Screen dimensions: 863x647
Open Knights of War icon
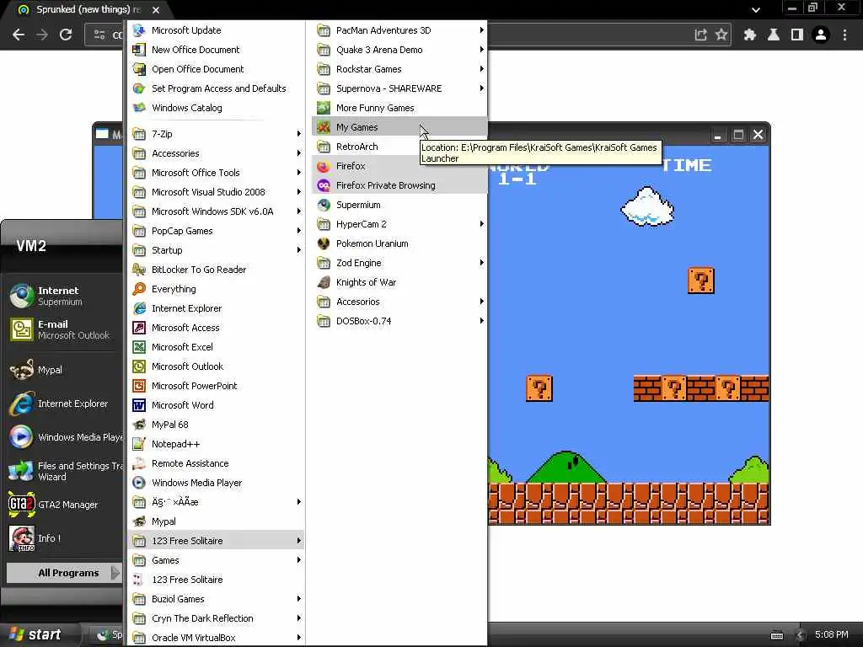click(x=324, y=282)
